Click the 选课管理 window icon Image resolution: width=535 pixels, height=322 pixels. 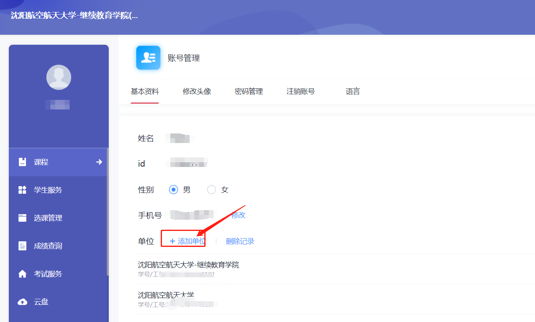(22, 218)
